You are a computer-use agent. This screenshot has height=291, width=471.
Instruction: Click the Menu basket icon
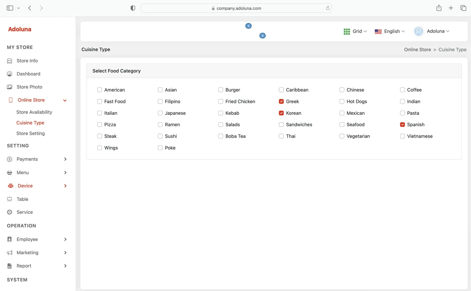click(10, 173)
